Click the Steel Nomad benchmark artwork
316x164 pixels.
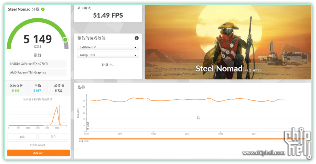click(x=228, y=42)
